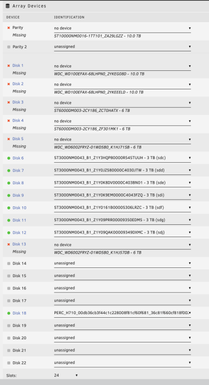
Task: Click the DEVICE column header
Action: click(x=13, y=17)
